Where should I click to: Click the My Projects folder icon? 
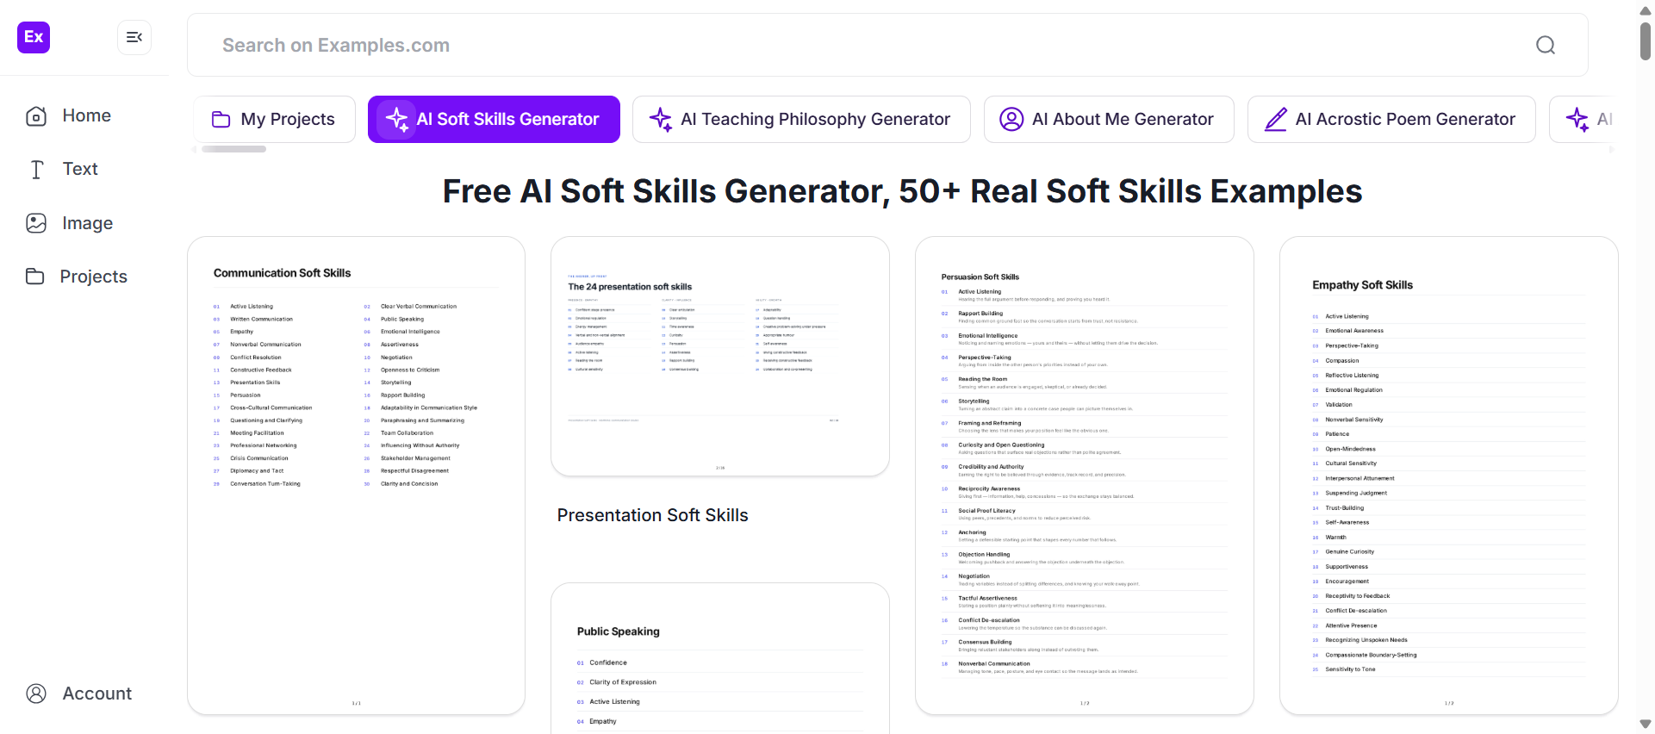click(221, 120)
